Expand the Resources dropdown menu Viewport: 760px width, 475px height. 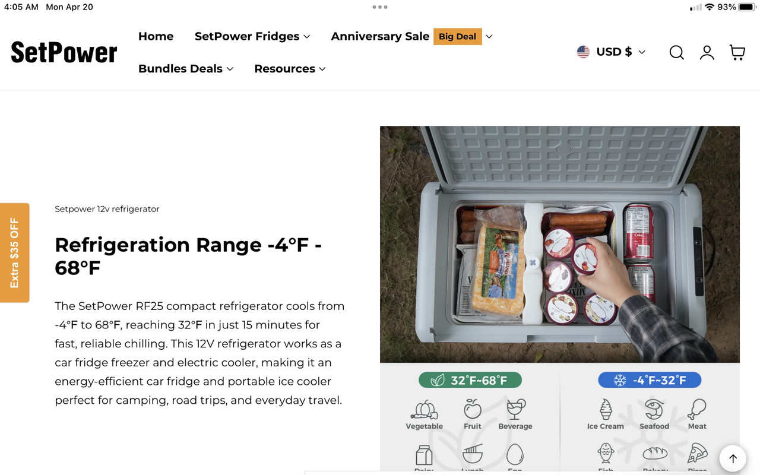(290, 68)
